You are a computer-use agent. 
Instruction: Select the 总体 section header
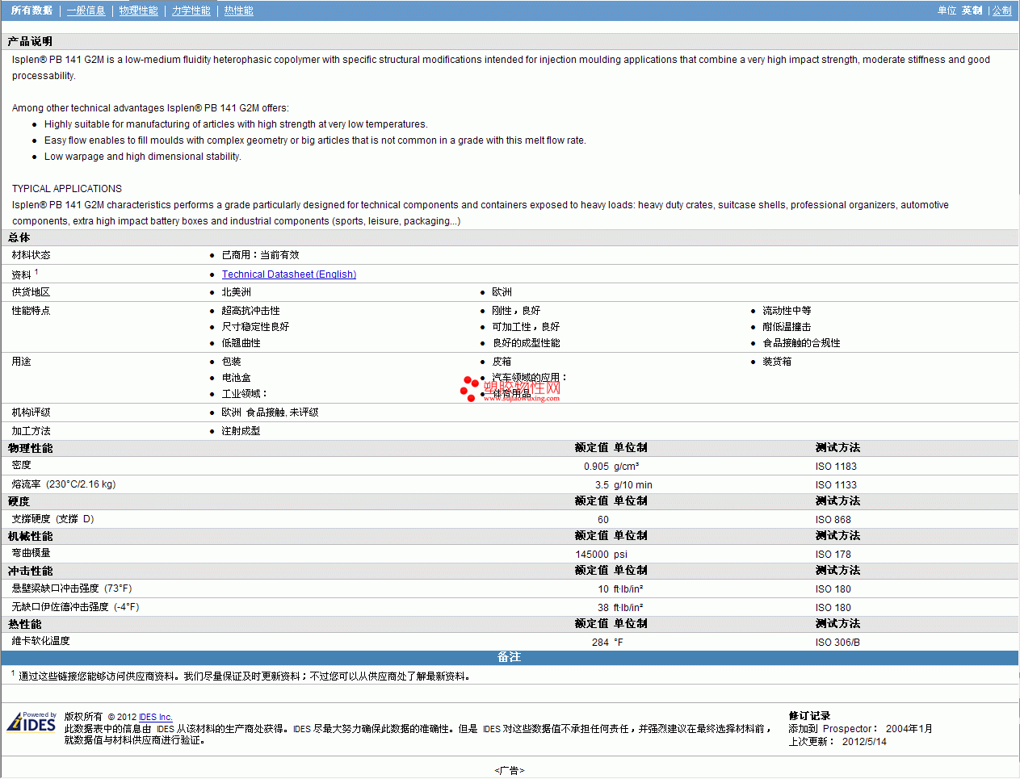[x=19, y=237]
